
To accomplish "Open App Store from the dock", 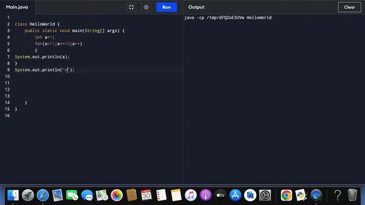I will [236, 195].
